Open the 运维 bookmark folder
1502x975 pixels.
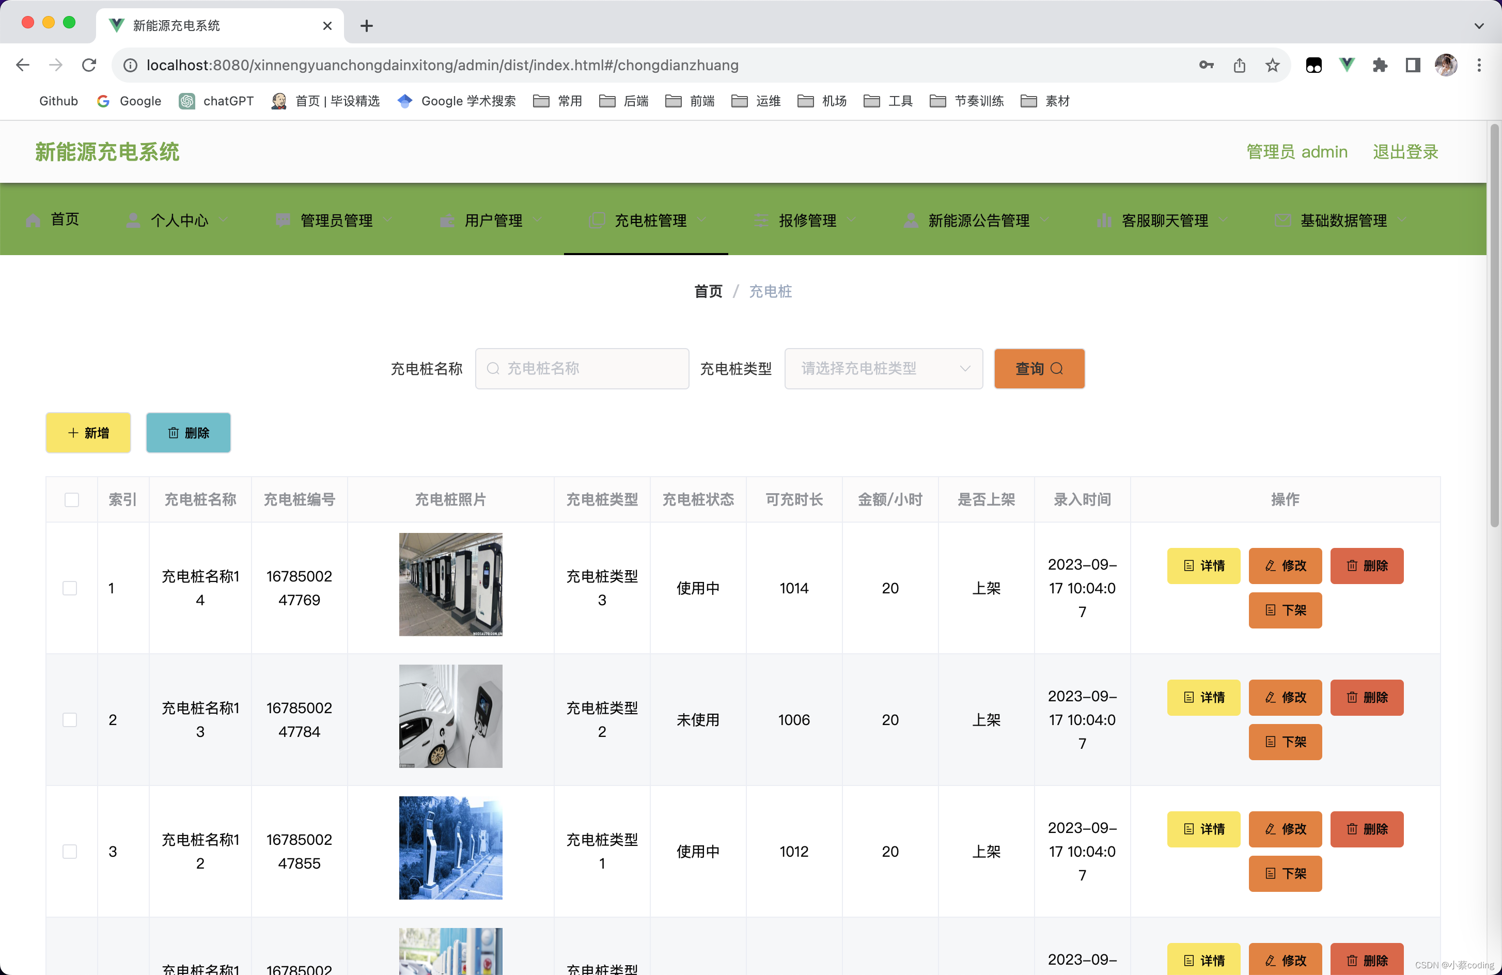click(756, 101)
